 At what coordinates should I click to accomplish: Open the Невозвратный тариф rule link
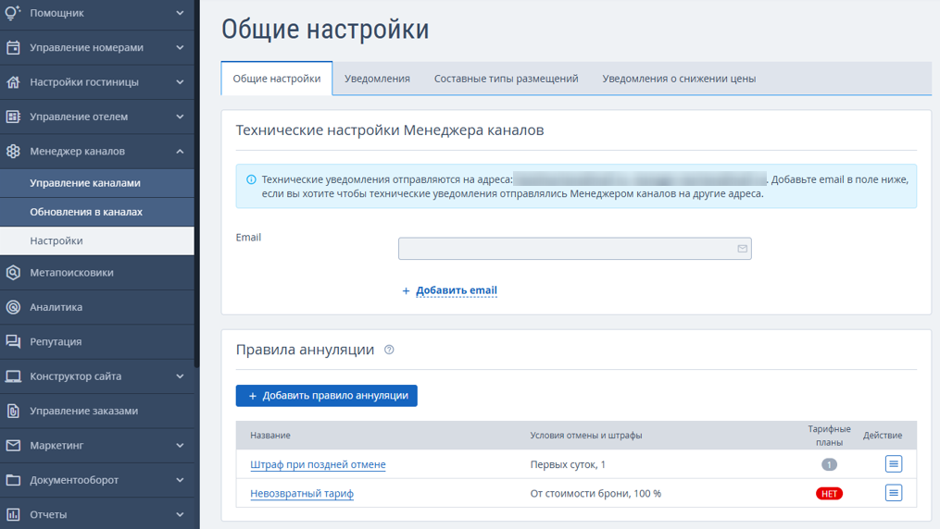click(x=302, y=494)
